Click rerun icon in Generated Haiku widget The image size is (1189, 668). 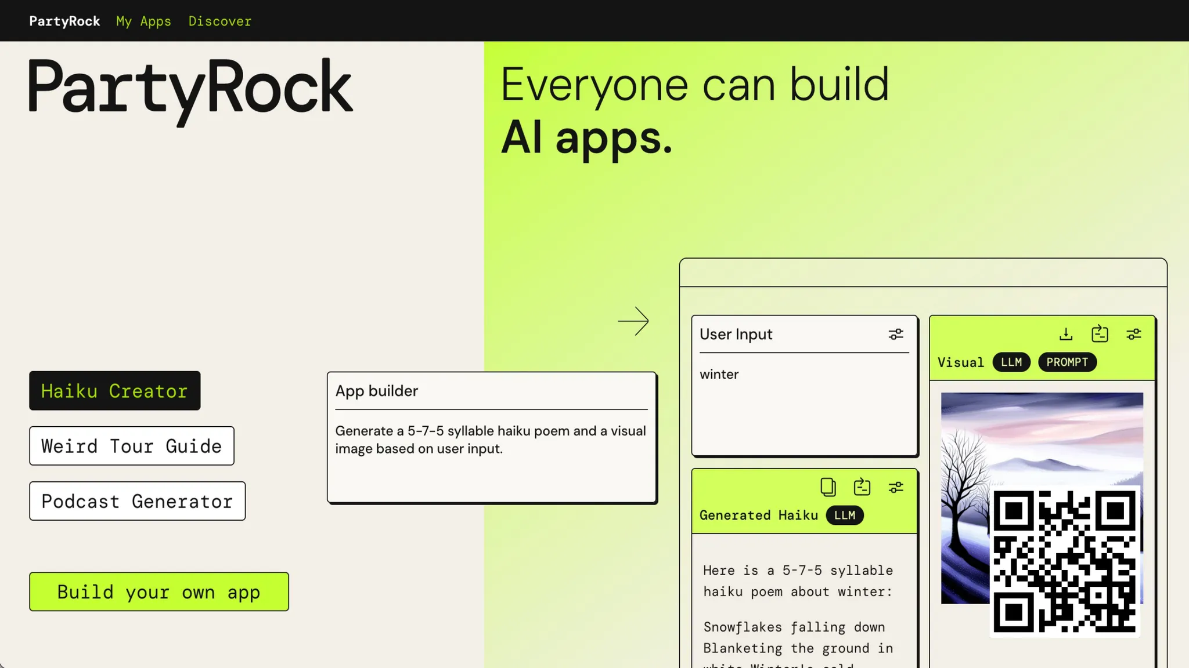pos(862,487)
